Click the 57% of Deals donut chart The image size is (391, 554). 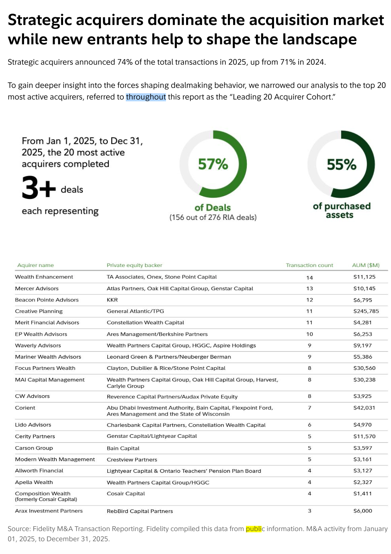pyautogui.click(x=213, y=164)
